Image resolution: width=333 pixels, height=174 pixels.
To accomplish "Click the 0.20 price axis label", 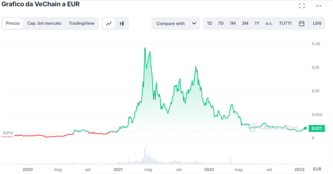I will point(316,44).
